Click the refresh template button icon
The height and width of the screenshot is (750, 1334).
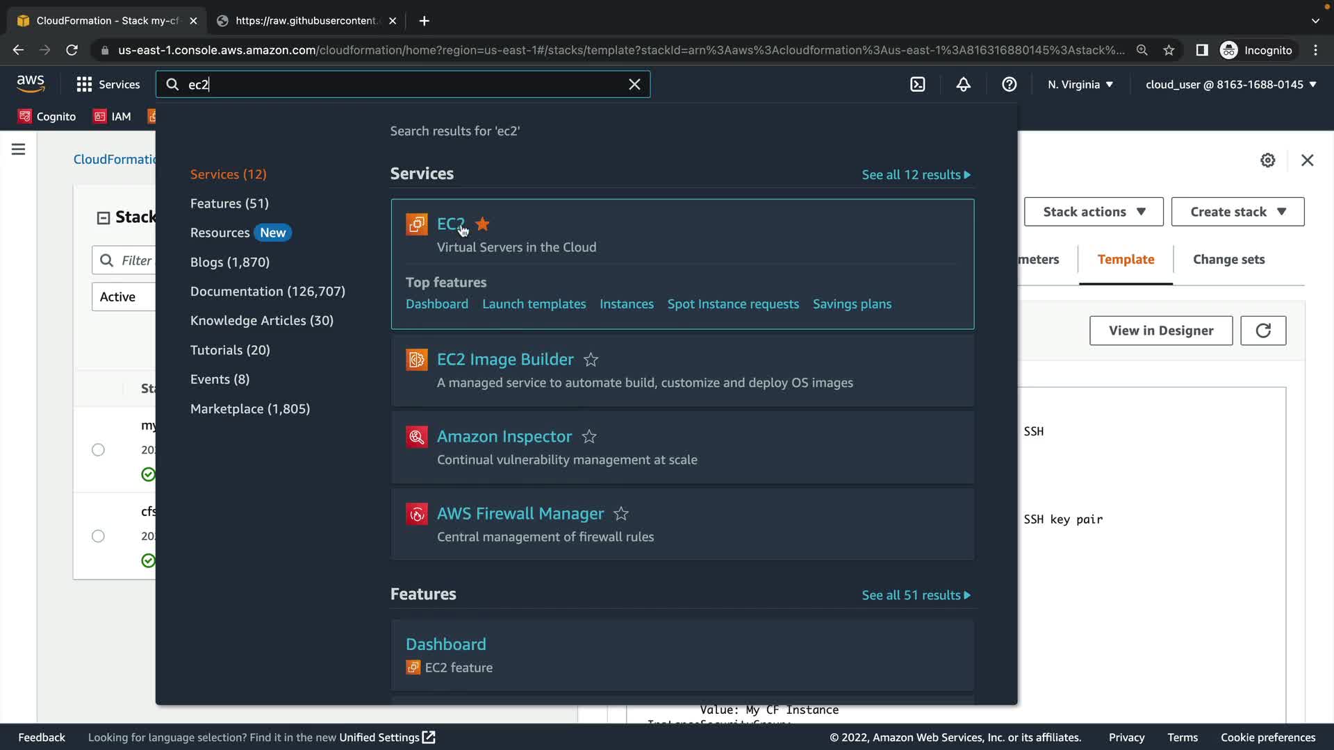(x=1262, y=331)
